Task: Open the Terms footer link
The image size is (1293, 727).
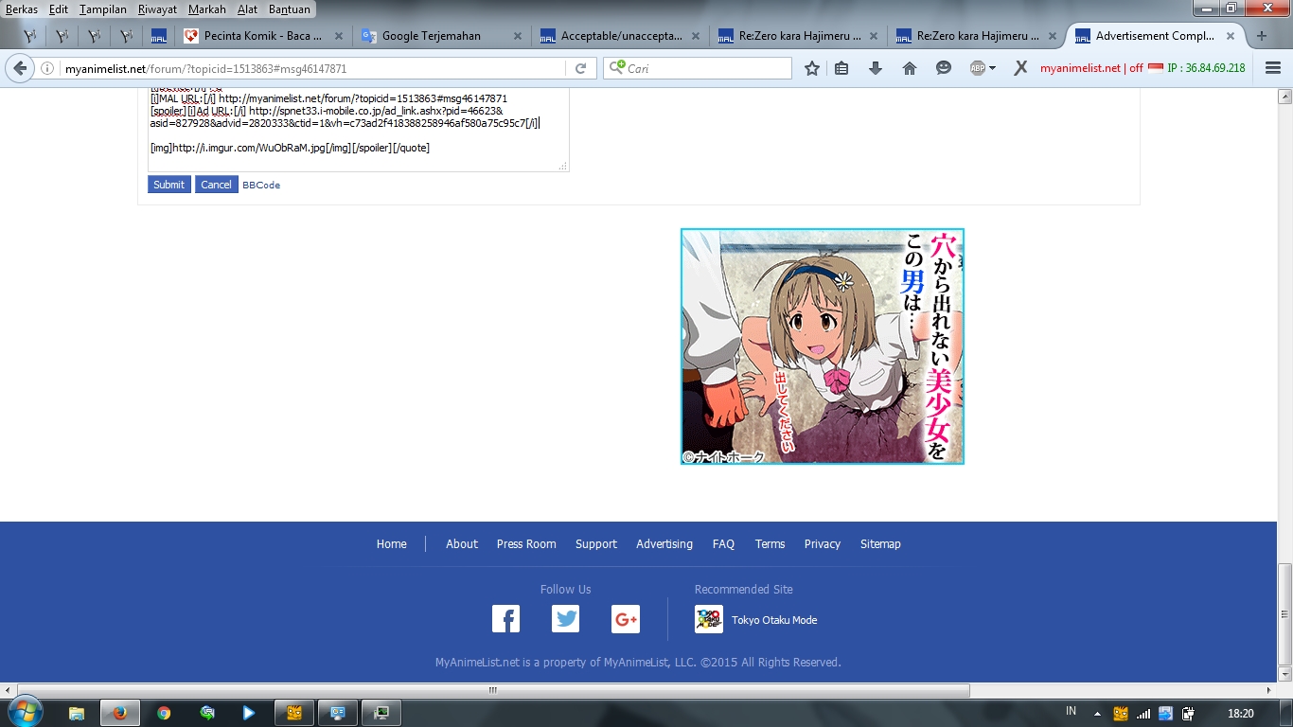Action: [x=770, y=544]
